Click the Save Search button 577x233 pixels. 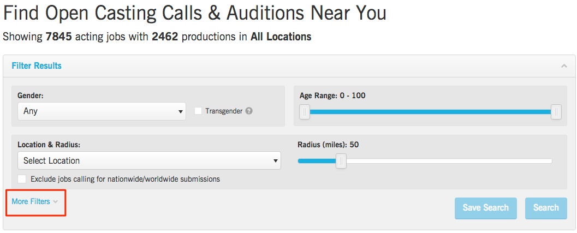point(485,208)
